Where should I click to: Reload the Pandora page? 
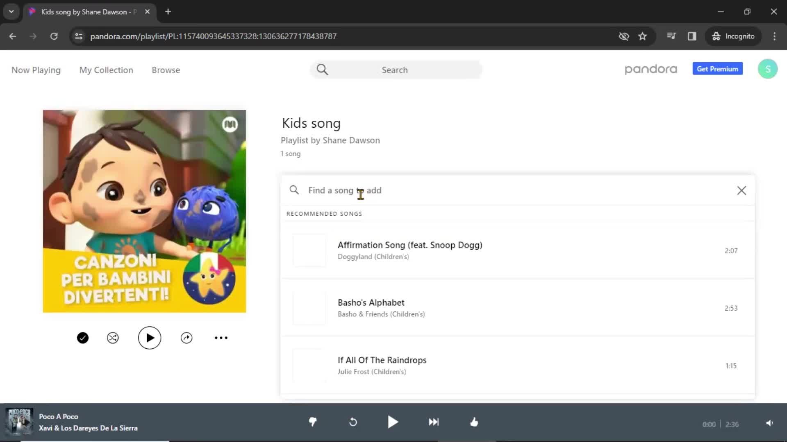click(54, 36)
